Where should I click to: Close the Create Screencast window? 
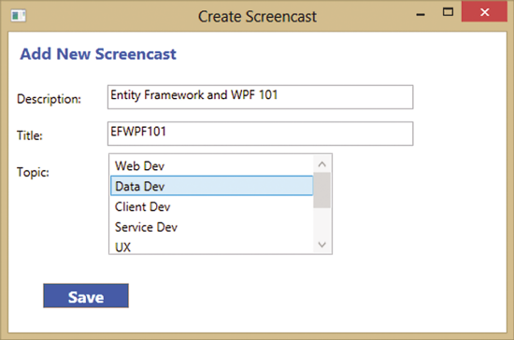click(484, 12)
